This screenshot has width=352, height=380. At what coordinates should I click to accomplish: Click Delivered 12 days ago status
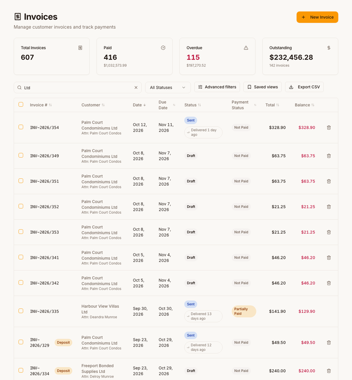[203, 347]
